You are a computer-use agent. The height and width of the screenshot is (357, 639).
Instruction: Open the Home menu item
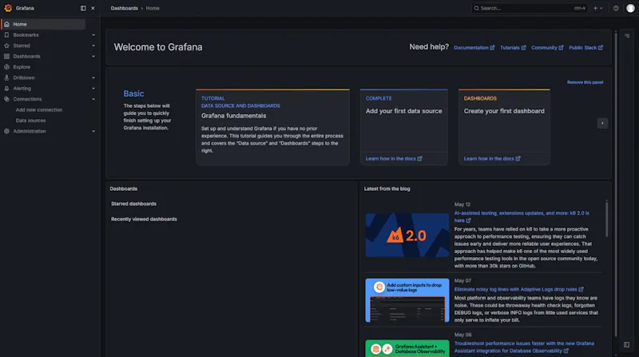tap(43, 24)
